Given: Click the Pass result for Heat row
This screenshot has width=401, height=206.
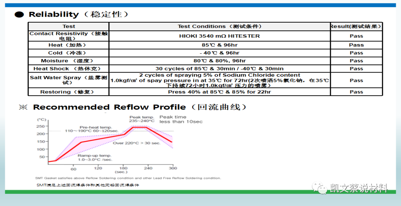Looking at the screenshot, I should (x=356, y=45).
